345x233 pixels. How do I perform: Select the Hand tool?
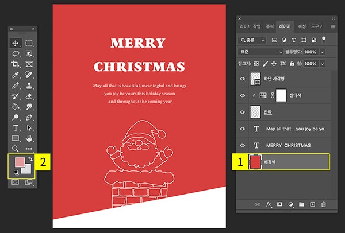pyautogui.click(x=29, y=138)
